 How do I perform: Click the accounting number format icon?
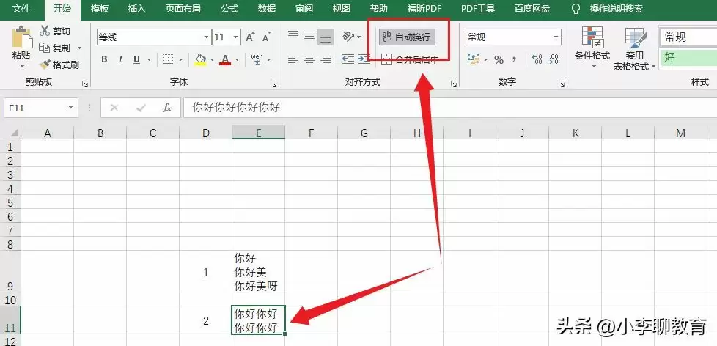pos(474,59)
